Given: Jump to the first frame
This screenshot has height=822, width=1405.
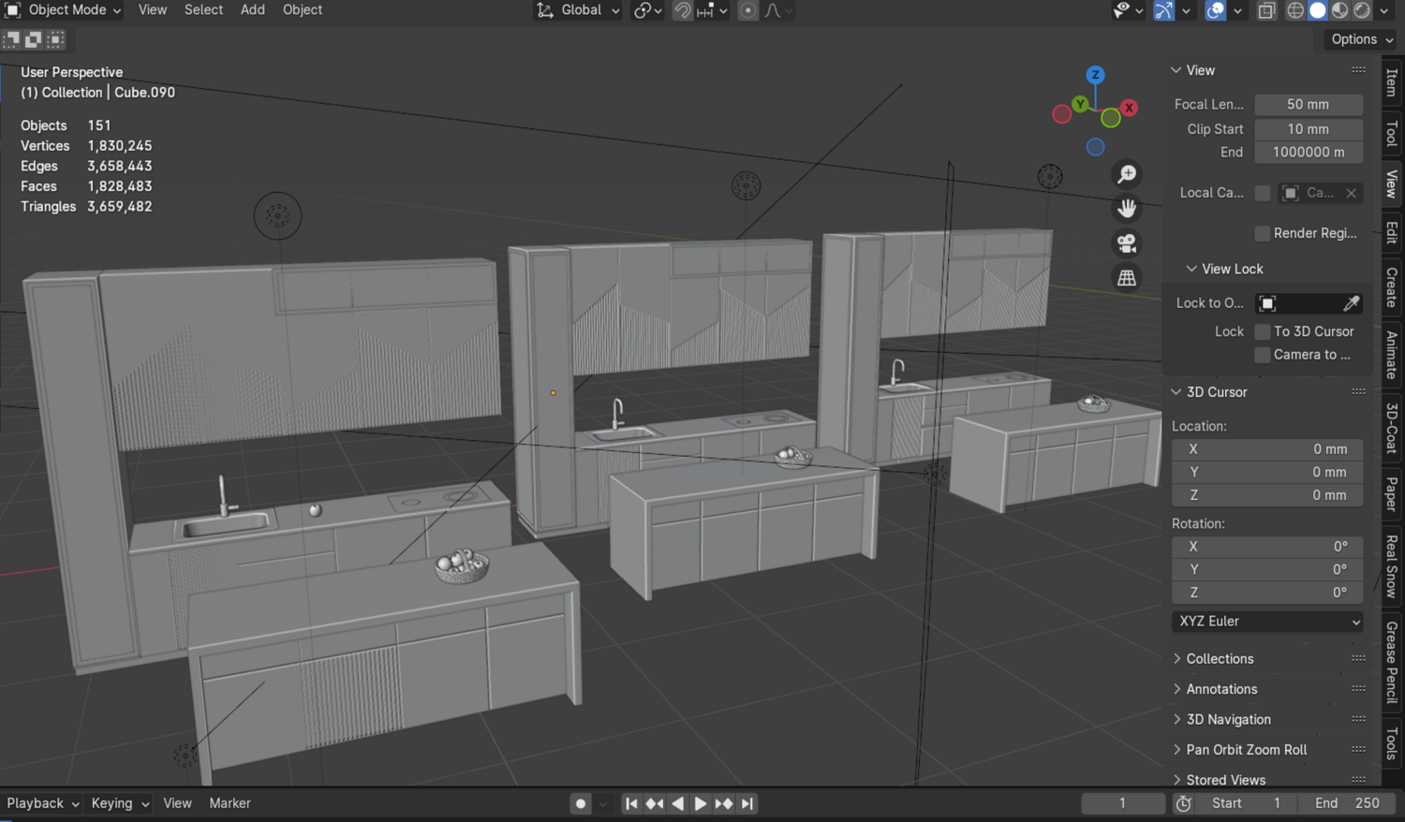Looking at the screenshot, I should [x=631, y=803].
